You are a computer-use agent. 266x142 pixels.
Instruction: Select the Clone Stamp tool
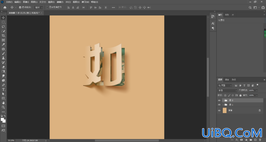[3, 58]
